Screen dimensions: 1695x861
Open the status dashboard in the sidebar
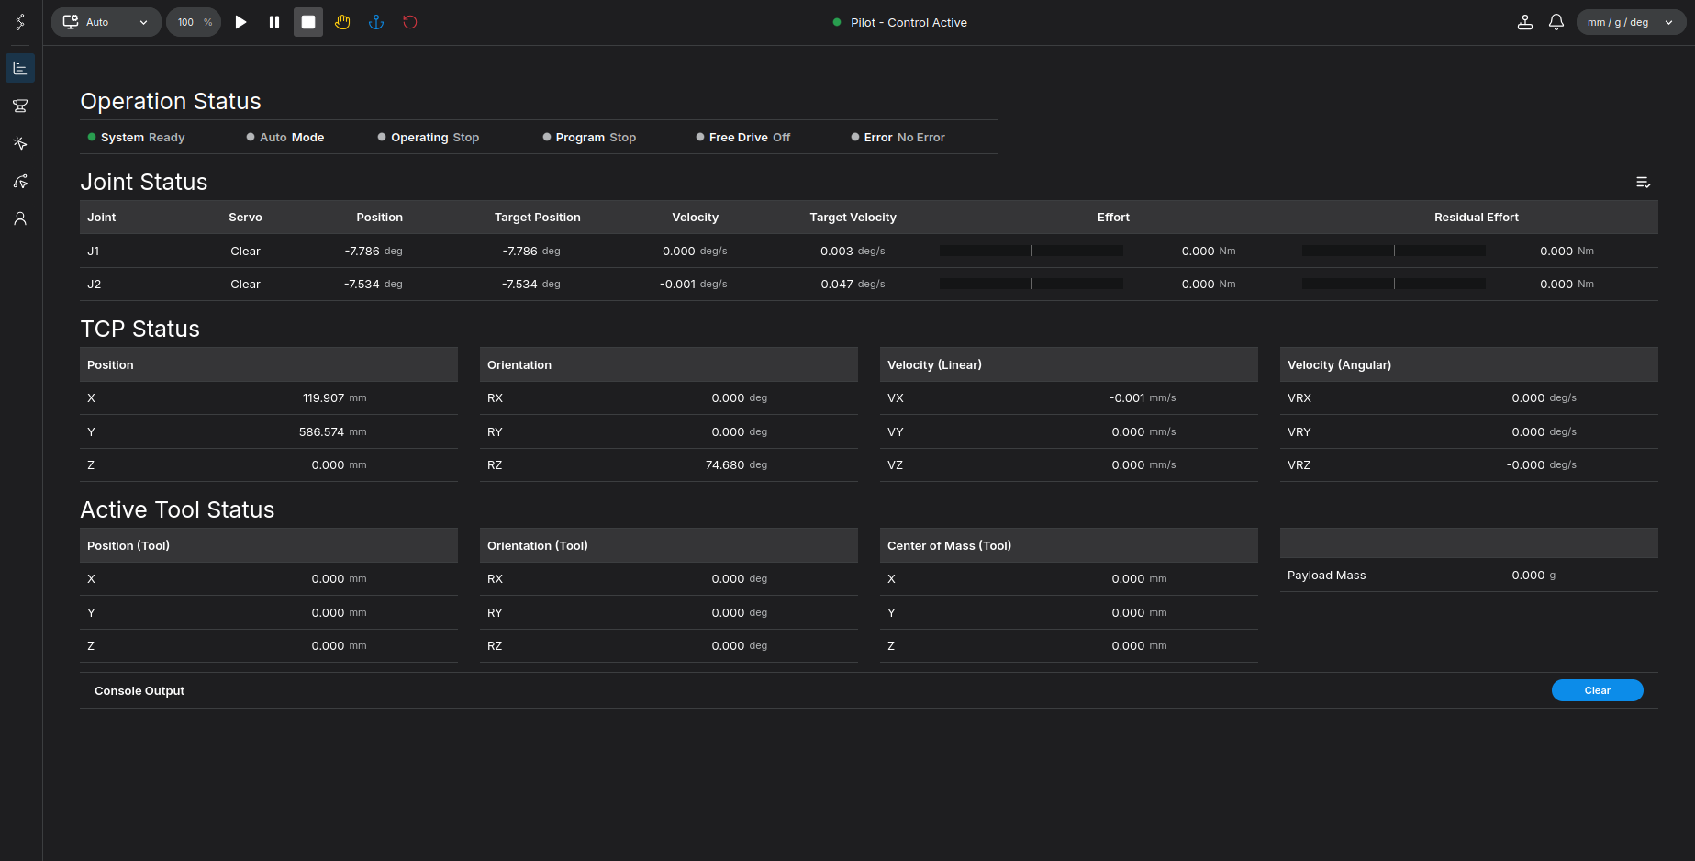coord(20,69)
